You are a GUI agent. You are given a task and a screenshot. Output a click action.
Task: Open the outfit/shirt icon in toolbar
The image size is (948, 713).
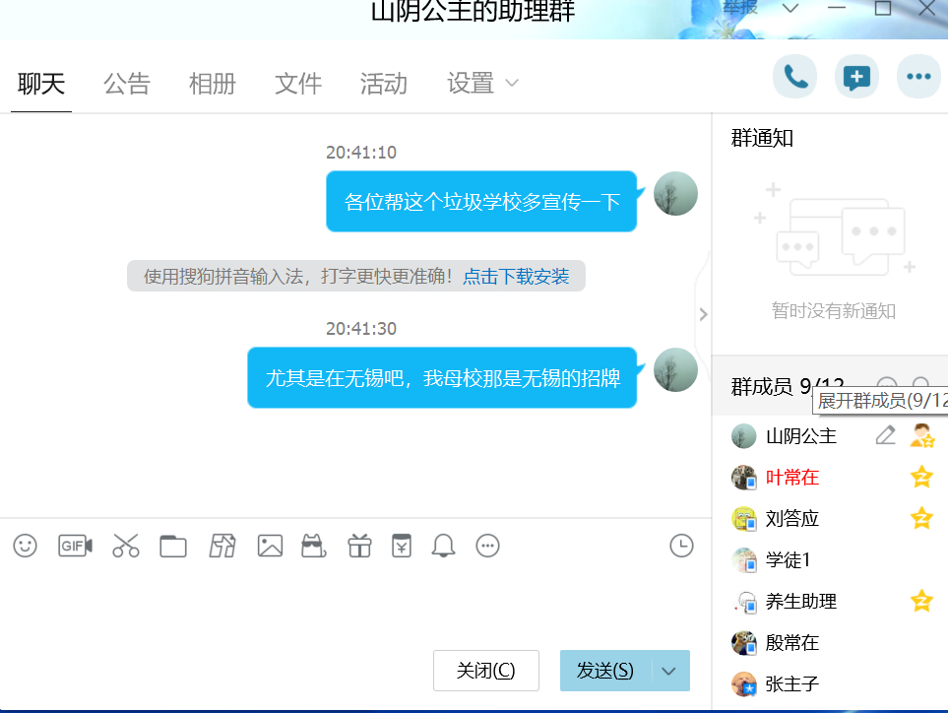[222, 547]
